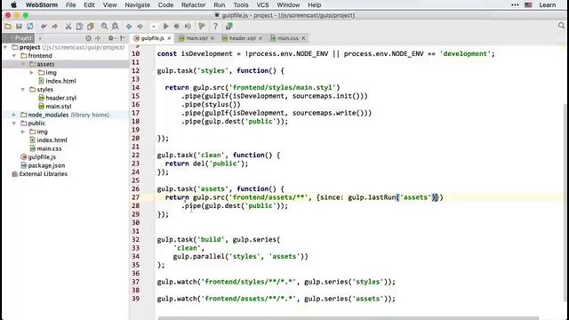Click the Cut scissors icon
This screenshot has width=569, height=320.
coord(68,26)
